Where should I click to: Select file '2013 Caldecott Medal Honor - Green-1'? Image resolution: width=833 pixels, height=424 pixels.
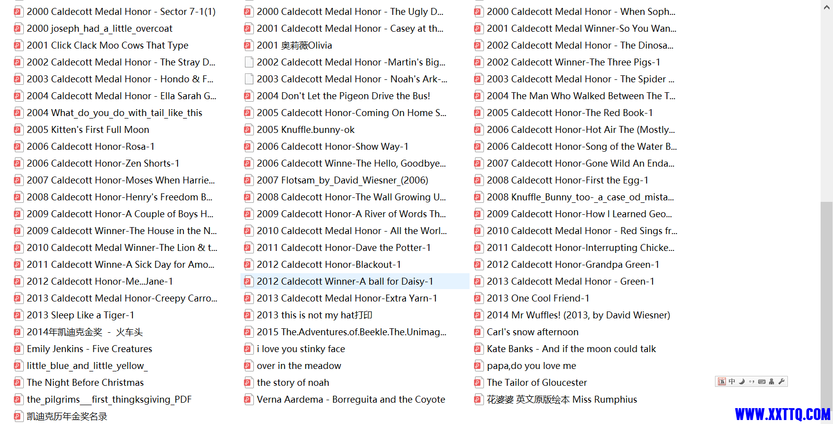point(571,281)
